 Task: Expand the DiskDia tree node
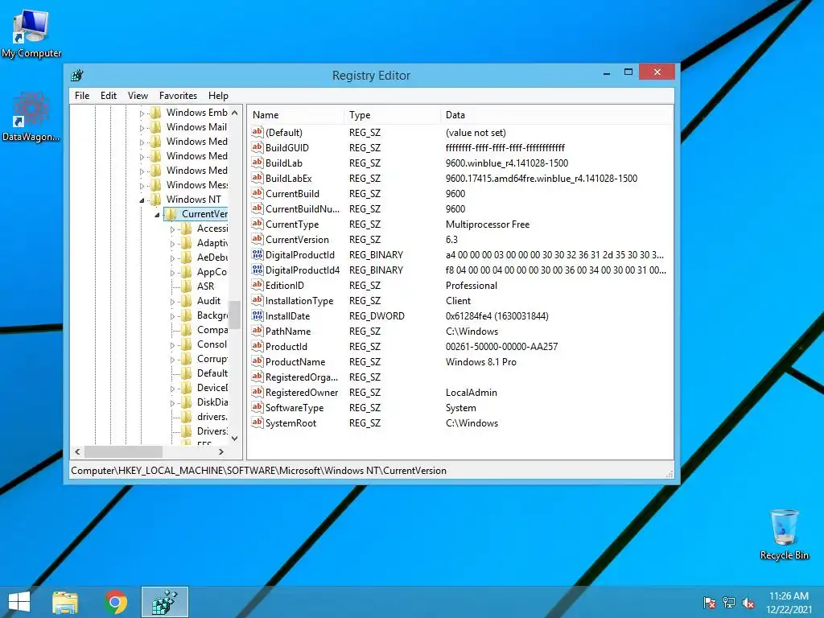tap(172, 403)
